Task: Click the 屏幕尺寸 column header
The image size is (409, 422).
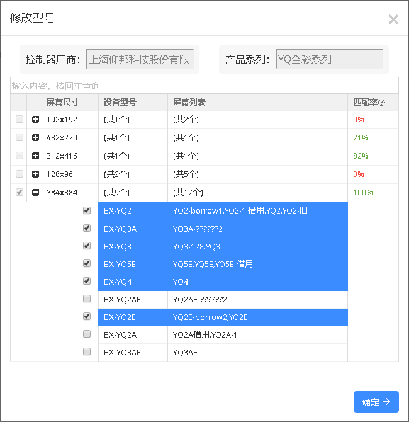Action: (63, 102)
